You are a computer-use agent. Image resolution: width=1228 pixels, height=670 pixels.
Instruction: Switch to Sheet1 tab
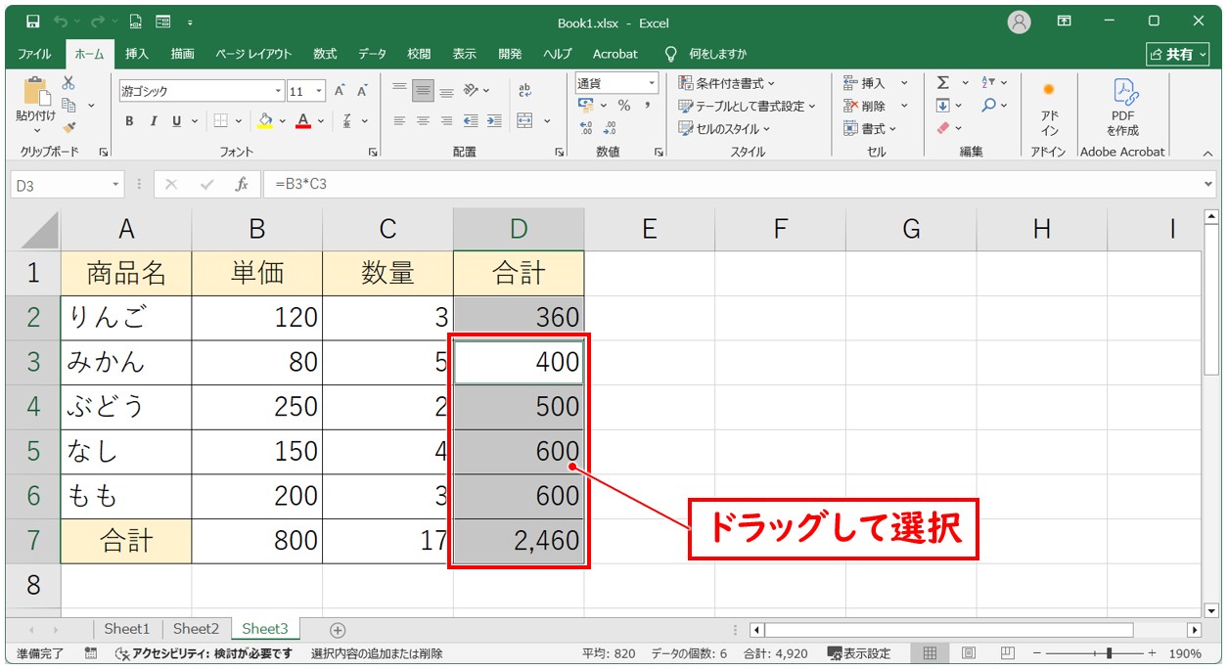click(127, 629)
